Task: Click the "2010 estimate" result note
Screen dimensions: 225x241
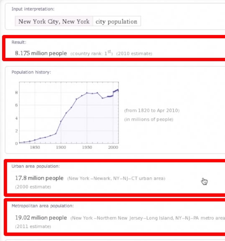Action: (x=134, y=54)
